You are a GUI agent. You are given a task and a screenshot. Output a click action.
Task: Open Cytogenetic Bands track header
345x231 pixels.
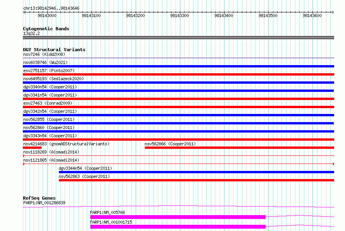pos(46,29)
